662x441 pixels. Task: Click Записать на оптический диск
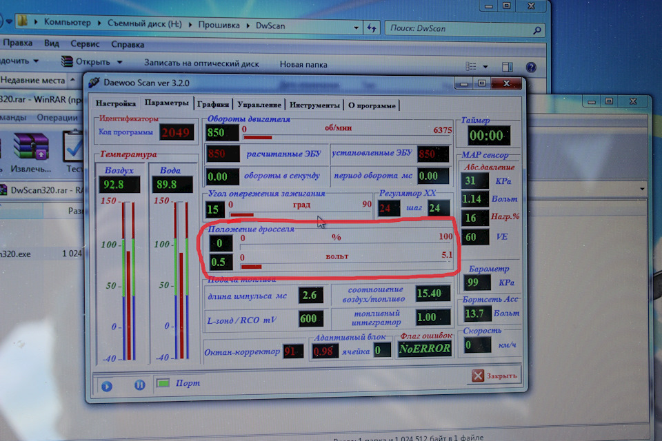pos(201,63)
